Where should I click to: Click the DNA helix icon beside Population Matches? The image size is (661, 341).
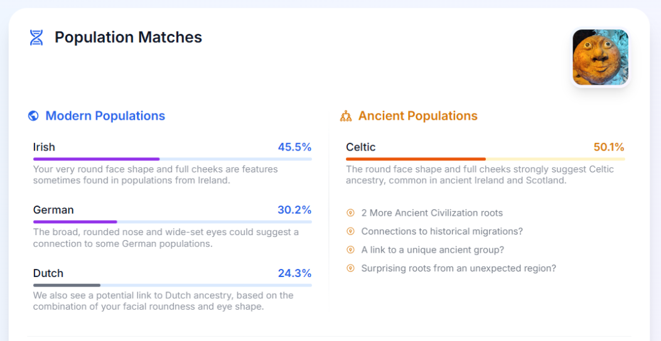pyautogui.click(x=36, y=38)
